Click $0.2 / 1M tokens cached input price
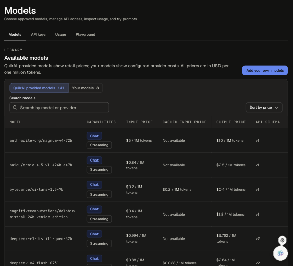This screenshot has width=293, height=266. point(177,189)
